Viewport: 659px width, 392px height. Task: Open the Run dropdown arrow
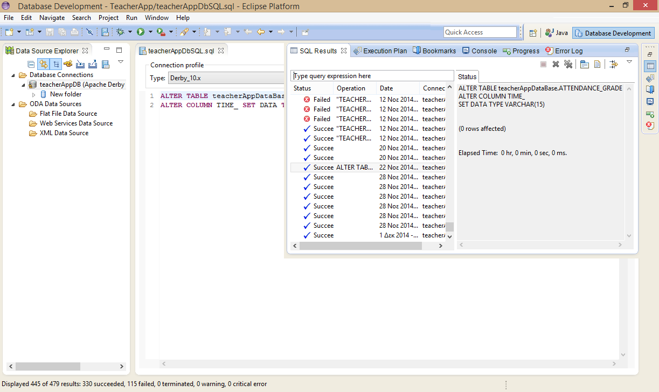pyautogui.click(x=149, y=32)
